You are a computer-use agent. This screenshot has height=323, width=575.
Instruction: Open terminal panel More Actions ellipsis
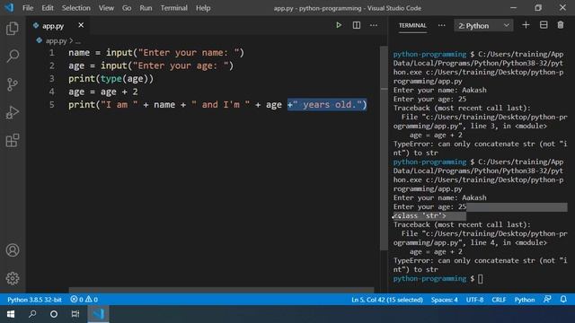point(441,25)
